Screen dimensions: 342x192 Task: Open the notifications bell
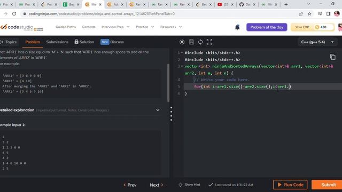pyautogui.click(x=237, y=27)
